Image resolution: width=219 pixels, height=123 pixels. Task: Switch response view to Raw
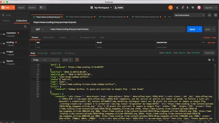point(45,60)
